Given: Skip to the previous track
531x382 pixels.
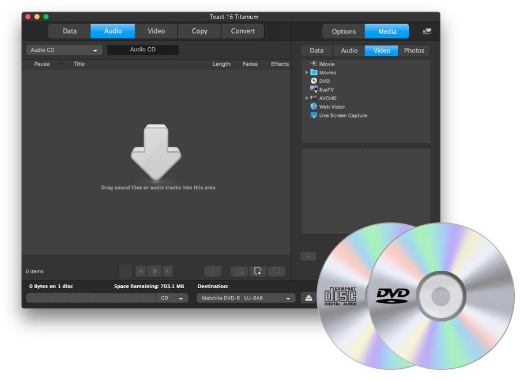Looking at the screenshot, I should coord(141,271).
